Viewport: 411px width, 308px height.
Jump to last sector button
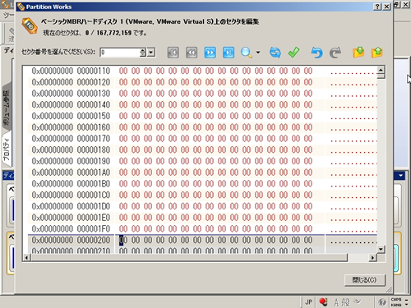229,53
